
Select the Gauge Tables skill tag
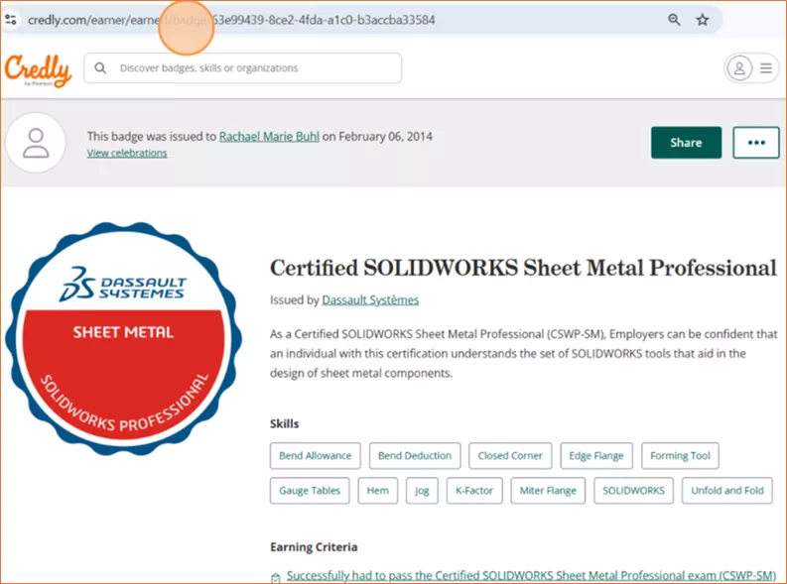(x=310, y=491)
